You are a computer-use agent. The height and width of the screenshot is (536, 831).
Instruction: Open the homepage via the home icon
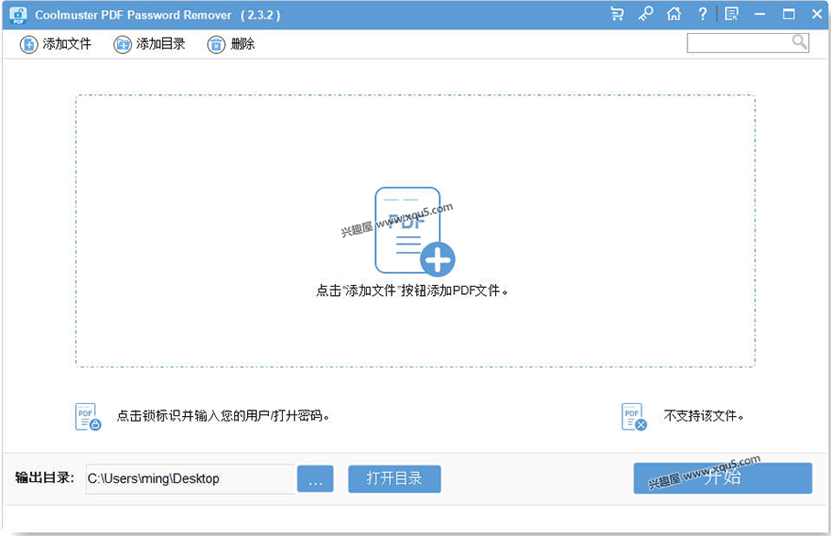tap(672, 14)
